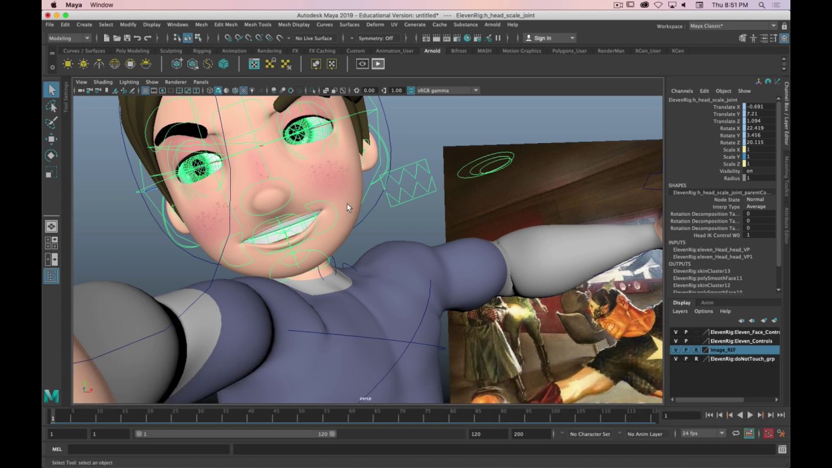Click the Arnold Light Portal shelf icon
The height and width of the screenshot is (468, 832).
pos(130,64)
